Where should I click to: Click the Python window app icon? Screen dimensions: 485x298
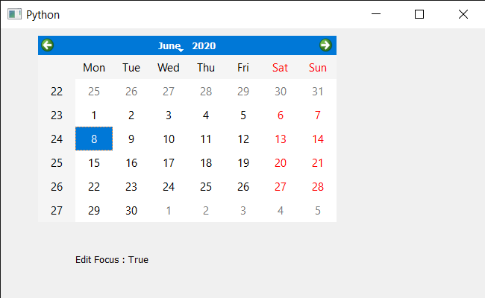14,14
